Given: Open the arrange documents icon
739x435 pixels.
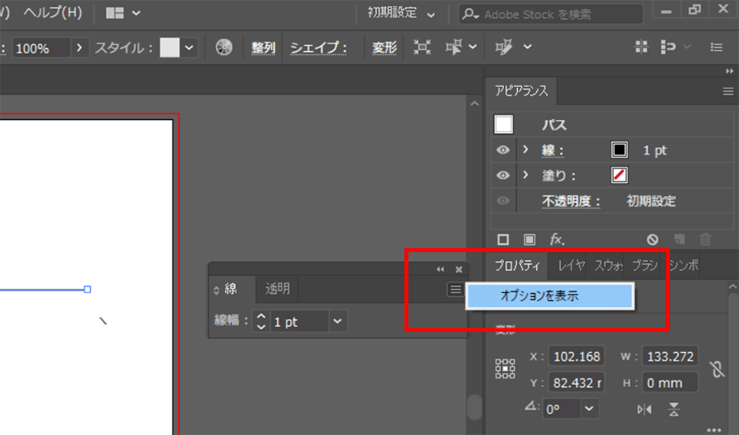Looking at the screenshot, I should coord(114,13).
